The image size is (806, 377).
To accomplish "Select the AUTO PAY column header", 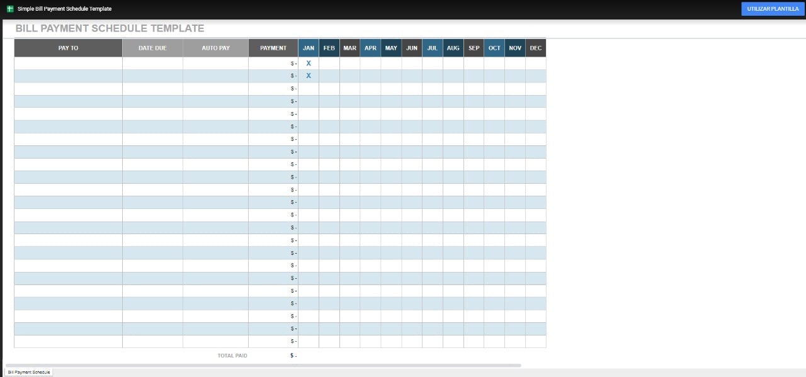I will 215,48.
